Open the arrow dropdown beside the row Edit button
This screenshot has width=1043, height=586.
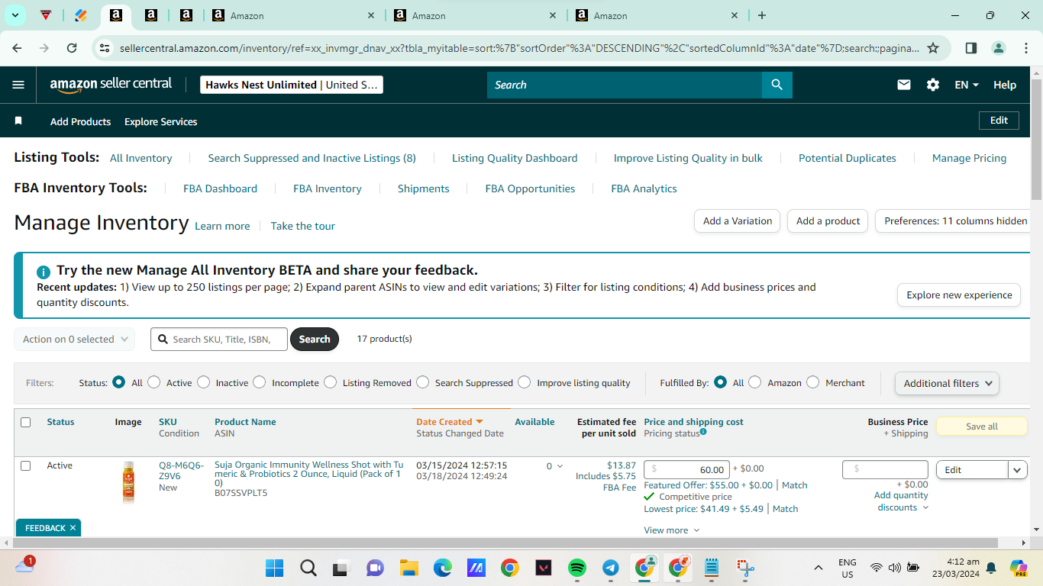(1018, 470)
